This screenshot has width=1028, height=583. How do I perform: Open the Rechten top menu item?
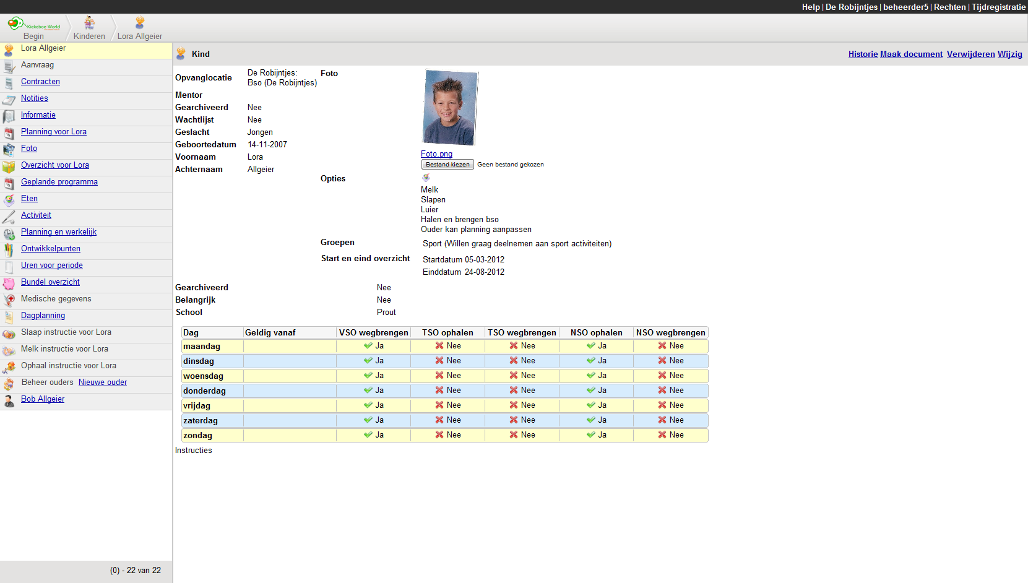[949, 7]
